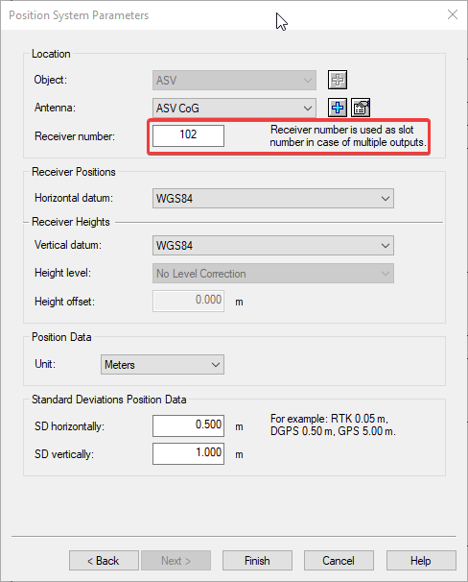This screenshot has height=582, width=468.
Task: Open the Height level No Level Correction dropdown
Action: point(273,274)
